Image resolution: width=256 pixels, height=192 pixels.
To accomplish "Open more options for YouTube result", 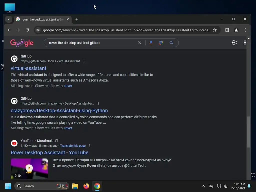I will point(90,146).
